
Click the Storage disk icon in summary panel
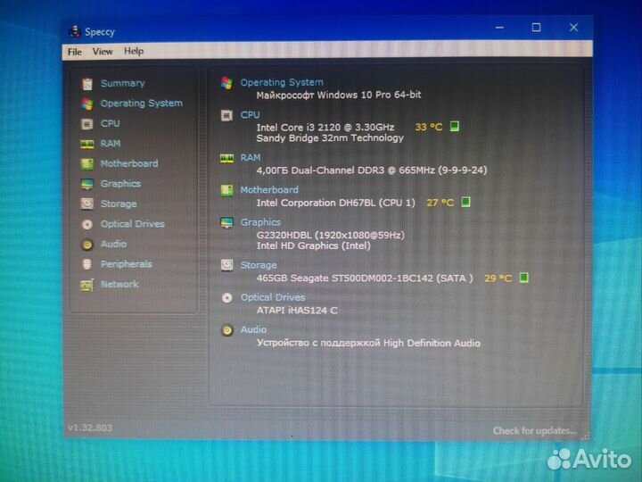(226, 265)
